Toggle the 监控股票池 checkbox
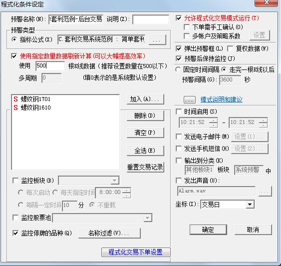 16,217
